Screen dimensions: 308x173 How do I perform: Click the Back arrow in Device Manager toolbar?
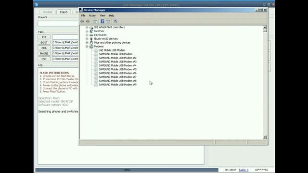[82, 21]
